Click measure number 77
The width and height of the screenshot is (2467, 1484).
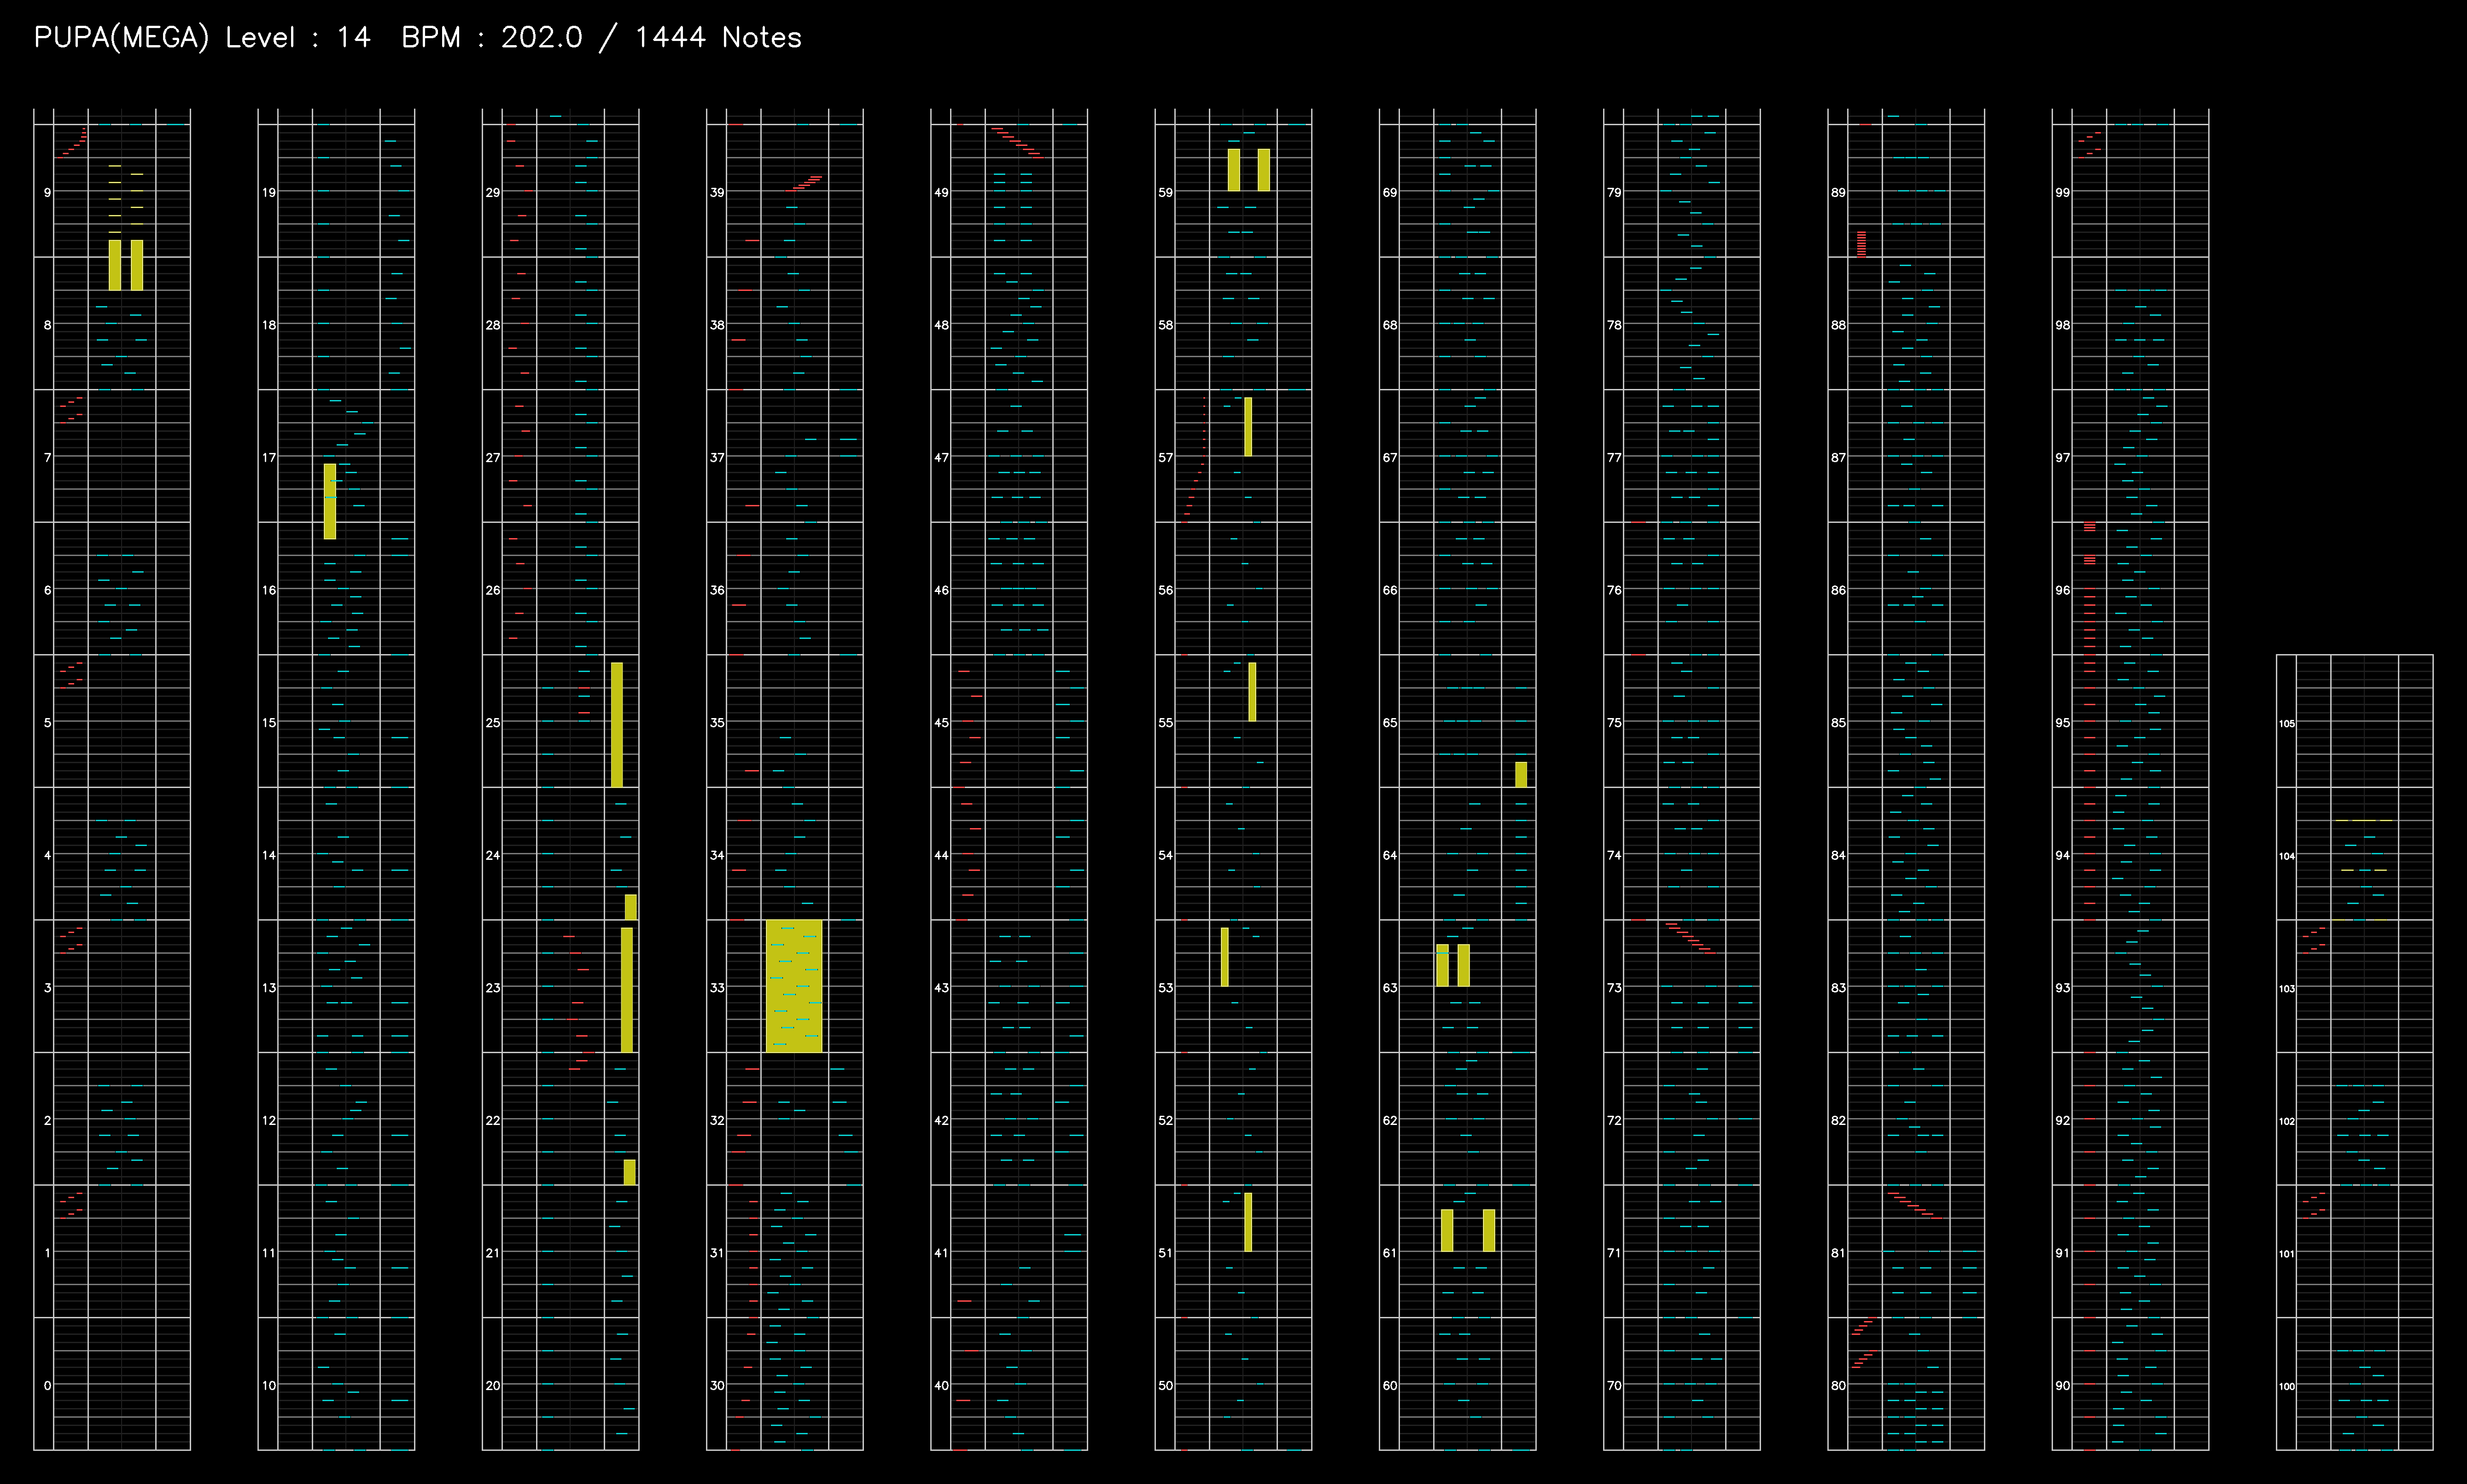[1614, 457]
